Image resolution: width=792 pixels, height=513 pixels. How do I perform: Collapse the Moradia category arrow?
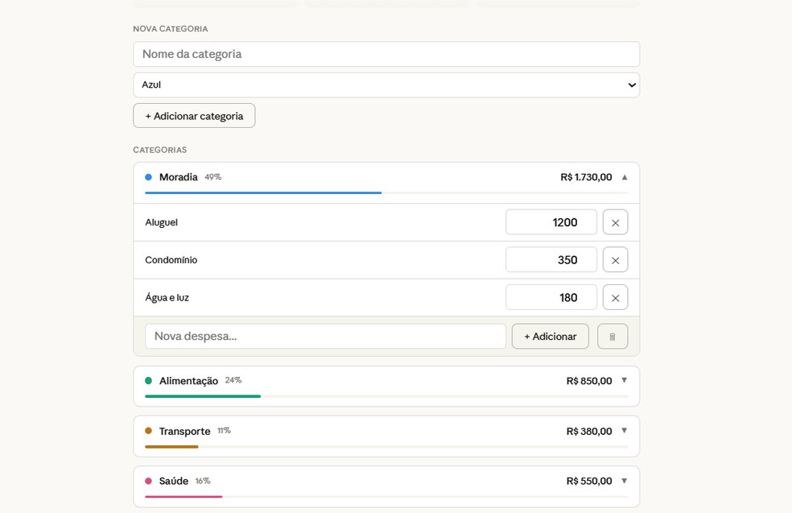(625, 177)
